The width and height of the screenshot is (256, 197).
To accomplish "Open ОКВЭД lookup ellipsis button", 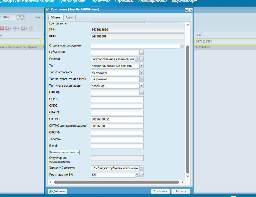I will (142, 92).
